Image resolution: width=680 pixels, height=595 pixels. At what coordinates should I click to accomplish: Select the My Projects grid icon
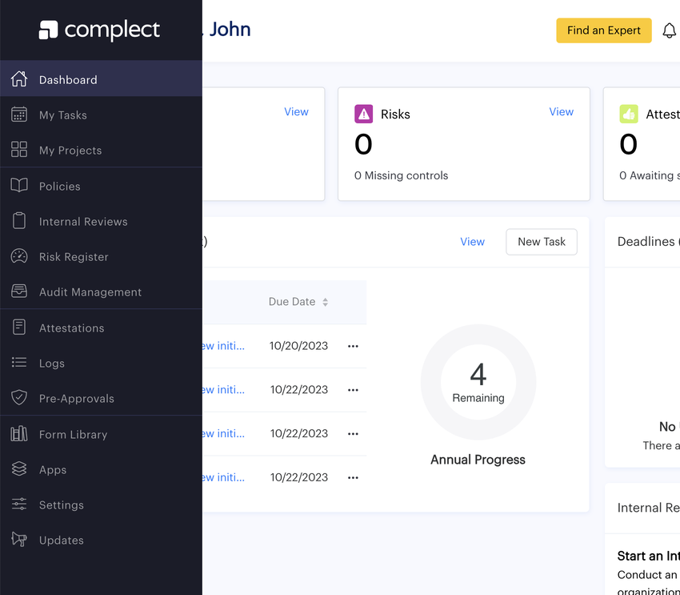pyautogui.click(x=19, y=150)
